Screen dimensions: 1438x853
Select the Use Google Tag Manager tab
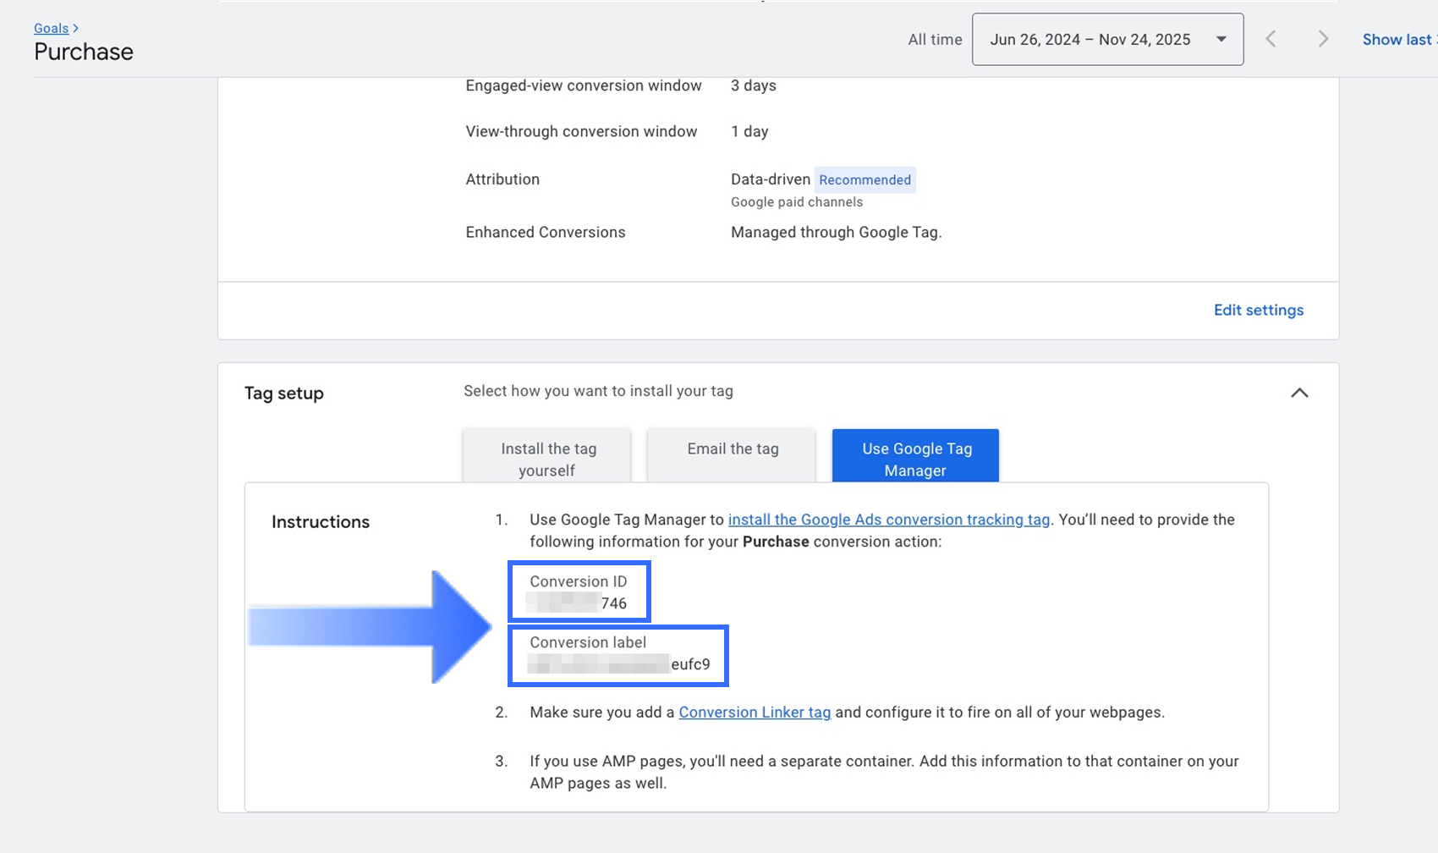[916, 459]
